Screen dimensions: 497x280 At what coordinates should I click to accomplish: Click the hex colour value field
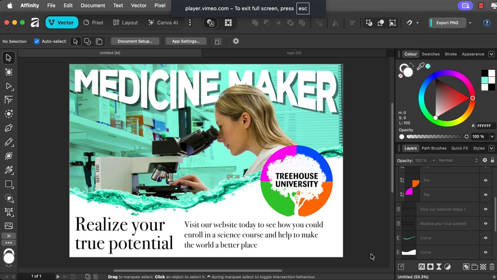[x=485, y=126]
